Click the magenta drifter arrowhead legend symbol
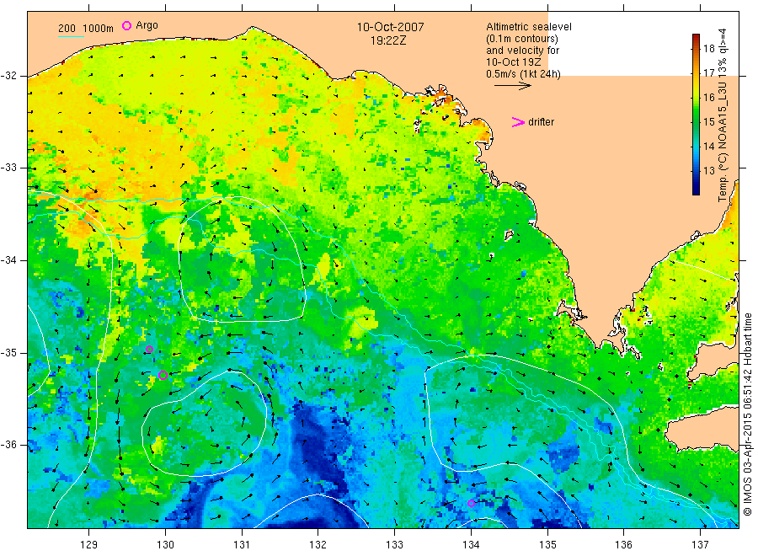758x556 pixels. point(518,122)
